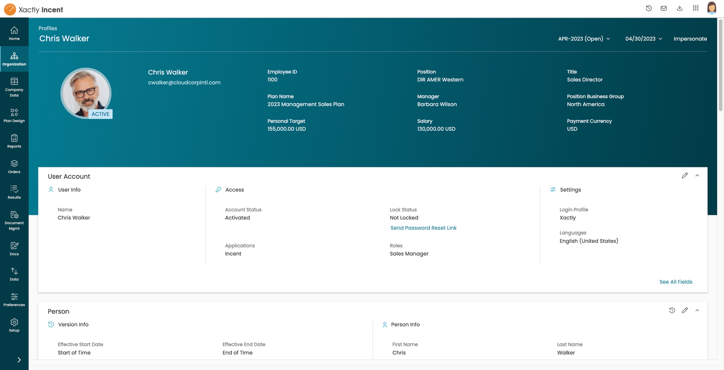This screenshot has width=724, height=370.
Task: Open the user avatar menu
Action: coord(712,8)
